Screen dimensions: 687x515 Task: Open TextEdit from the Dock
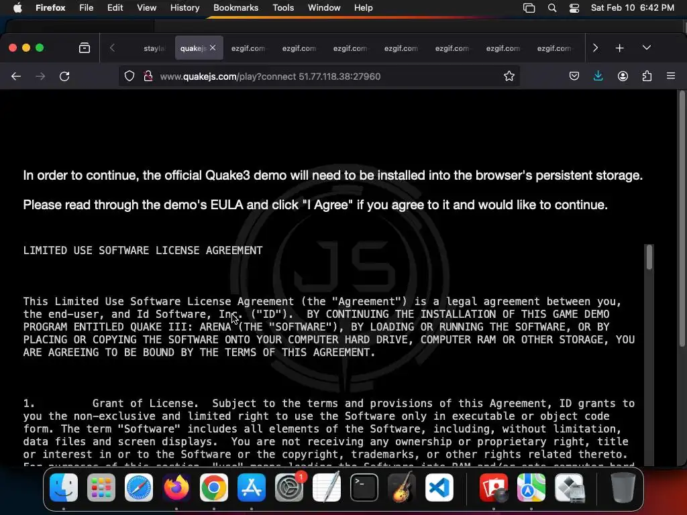tap(327, 488)
